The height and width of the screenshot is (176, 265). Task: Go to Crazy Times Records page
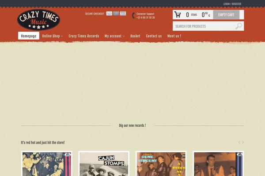point(84,36)
